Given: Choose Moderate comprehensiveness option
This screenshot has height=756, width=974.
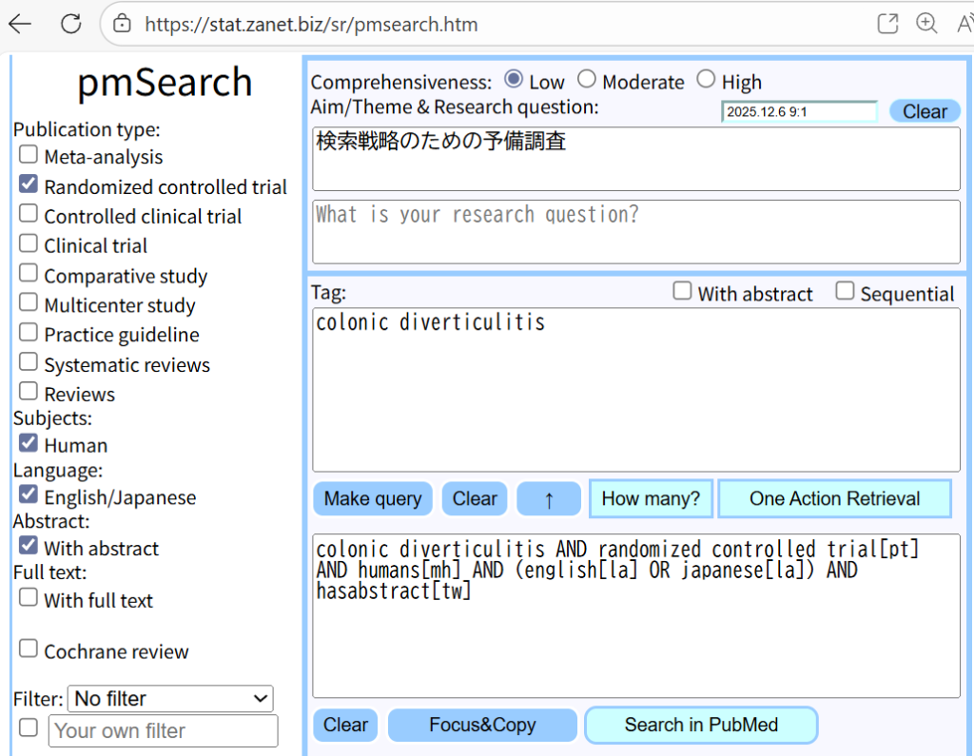Looking at the screenshot, I should click(x=587, y=80).
